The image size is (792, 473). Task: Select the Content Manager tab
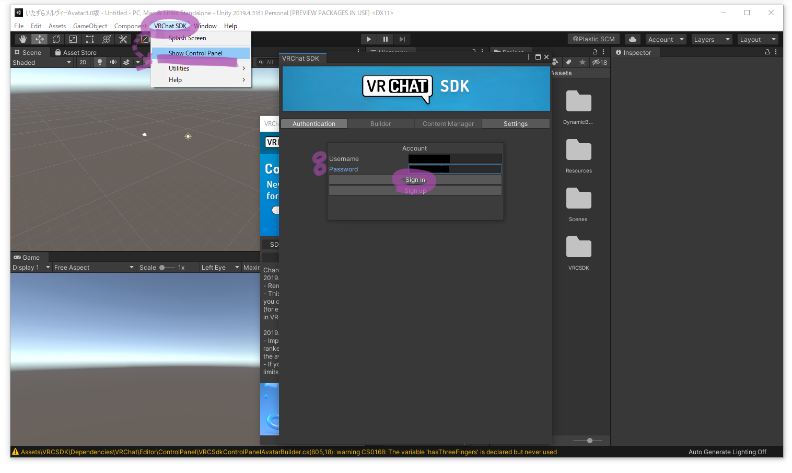(x=448, y=123)
